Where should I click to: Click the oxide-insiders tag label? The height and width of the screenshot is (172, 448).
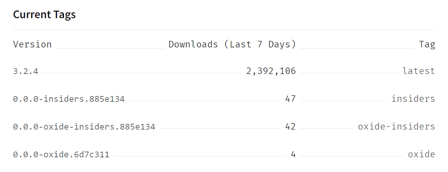point(396,127)
